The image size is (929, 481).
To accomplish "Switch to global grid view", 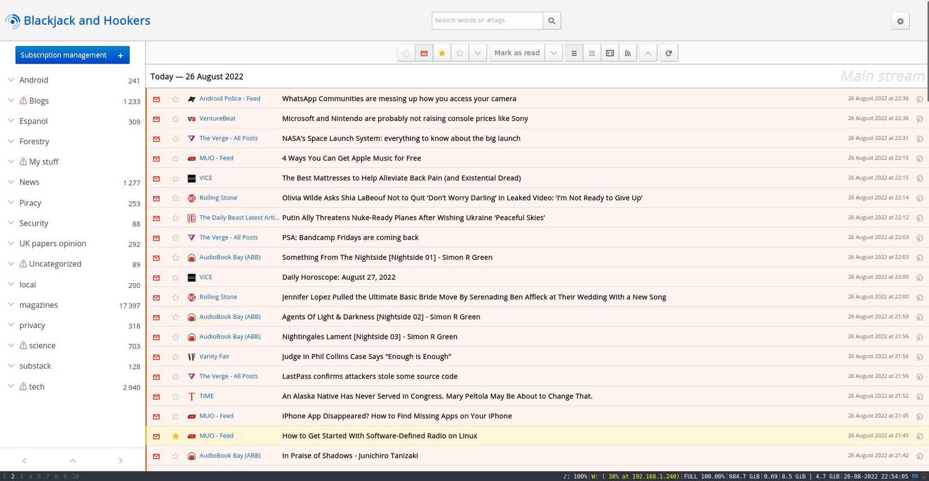I will [x=592, y=53].
